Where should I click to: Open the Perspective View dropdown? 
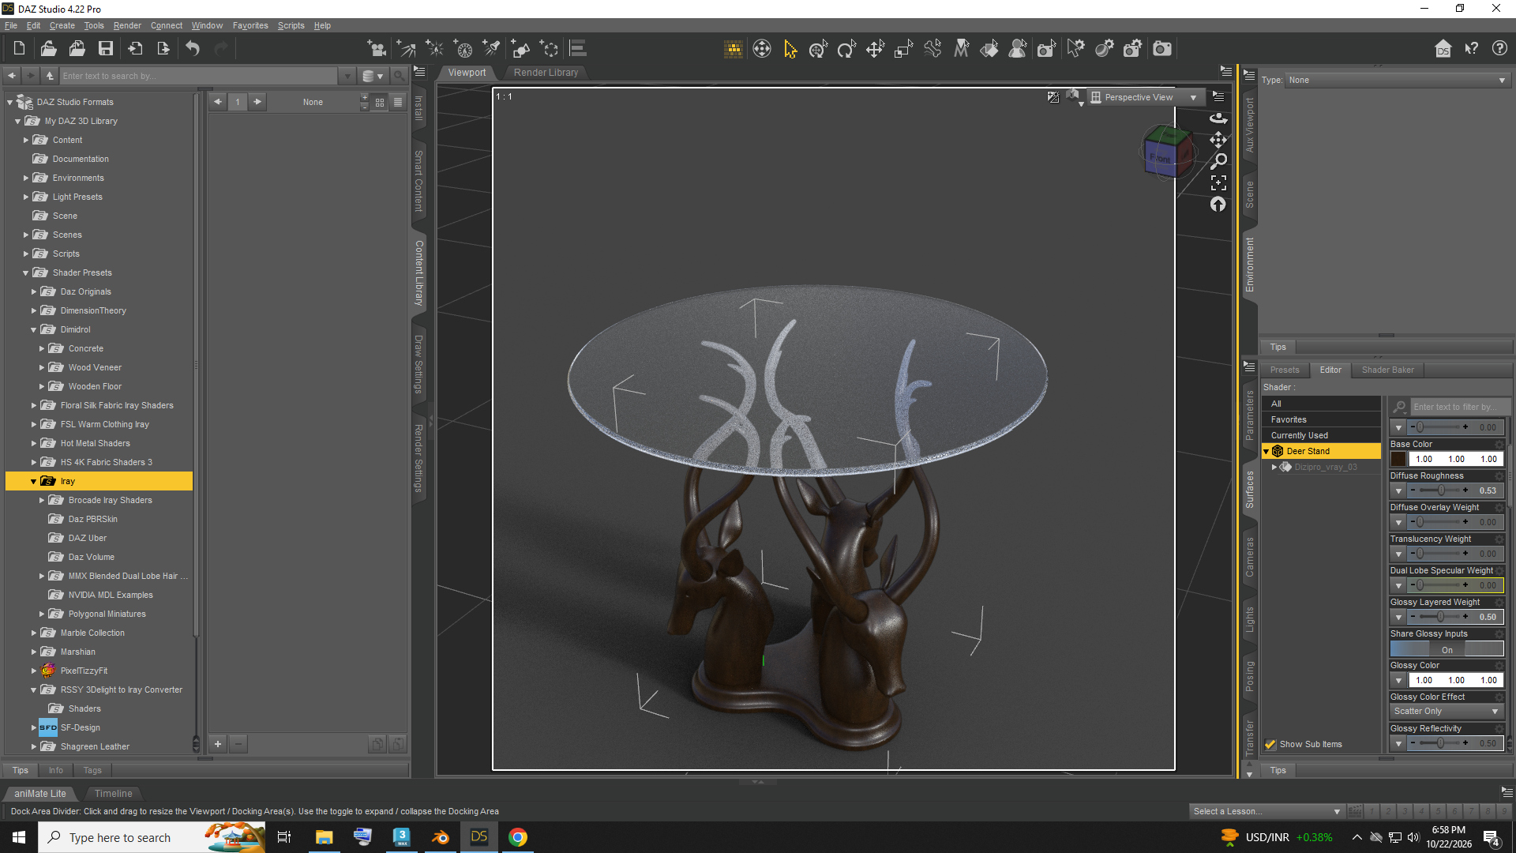pyautogui.click(x=1146, y=97)
